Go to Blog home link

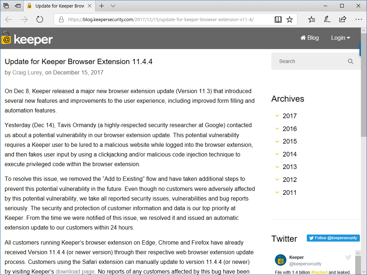click(310, 38)
